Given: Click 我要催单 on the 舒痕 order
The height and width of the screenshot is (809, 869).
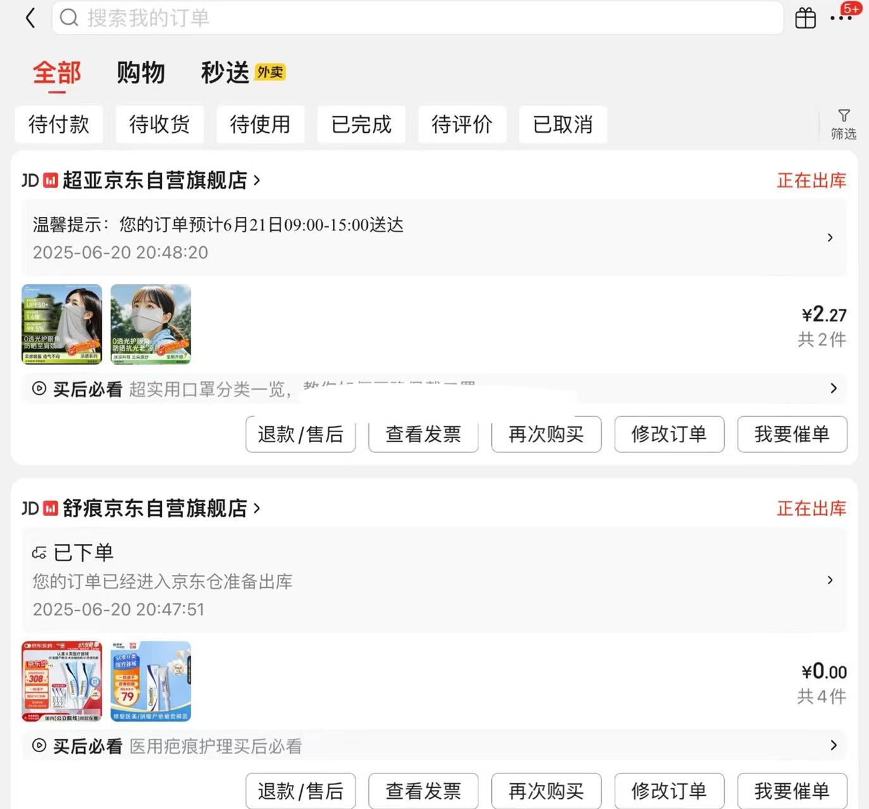Looking at the screenshot, I should 792,791.
